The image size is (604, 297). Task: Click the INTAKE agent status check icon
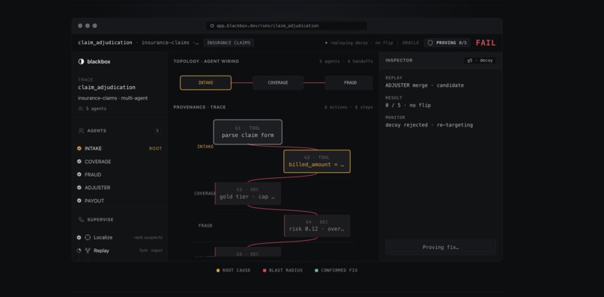pyautogui.click(x=79, y=148)
